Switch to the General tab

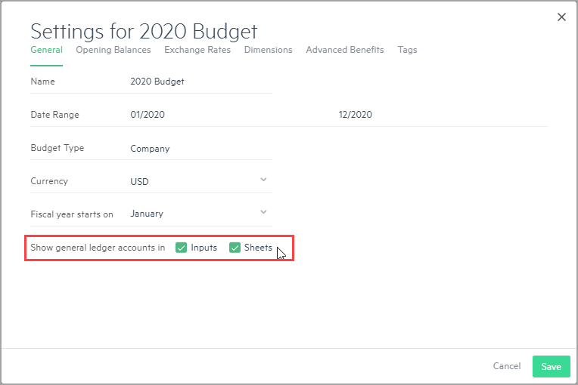46,50
